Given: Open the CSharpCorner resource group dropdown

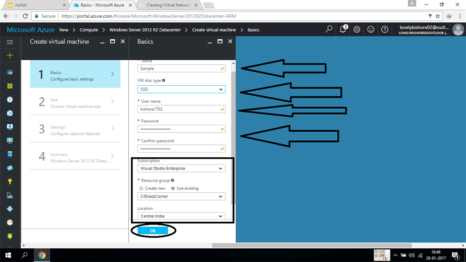Looking at the screenshot, I should (x=181, y=196).
